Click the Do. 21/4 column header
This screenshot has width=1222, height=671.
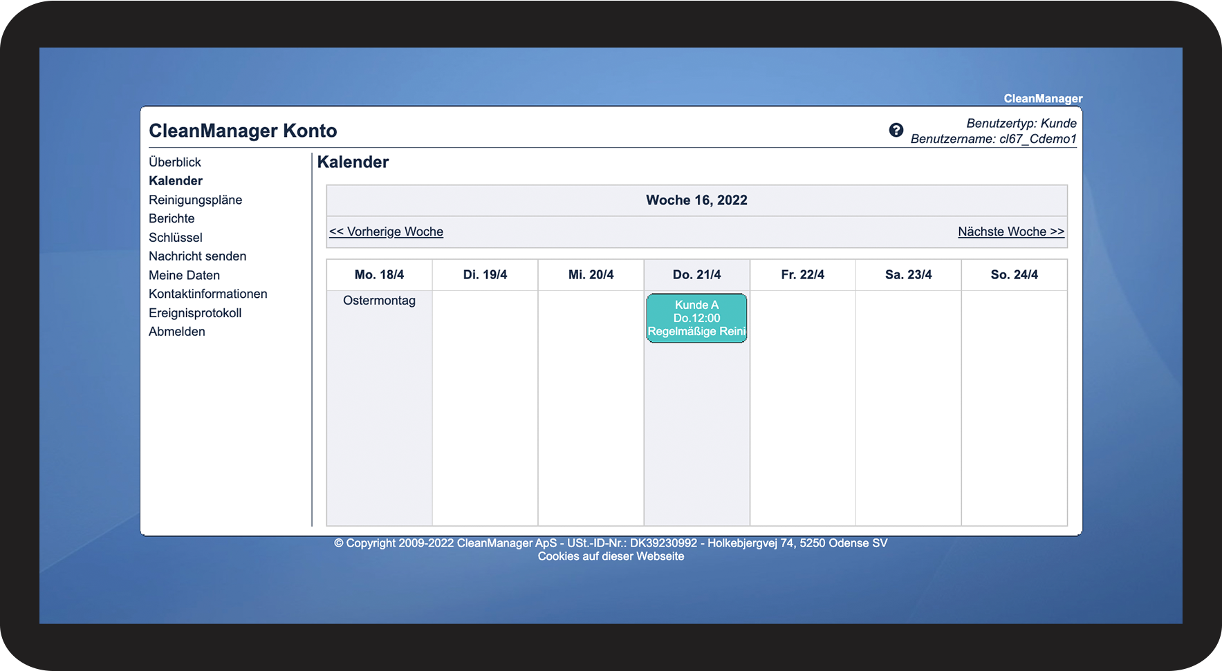(696, 274)
